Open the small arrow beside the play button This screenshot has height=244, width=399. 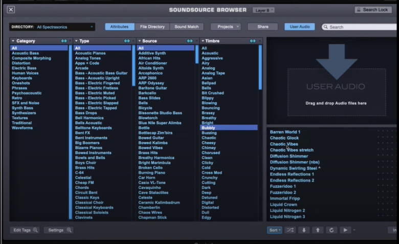[x=354, y=230]
